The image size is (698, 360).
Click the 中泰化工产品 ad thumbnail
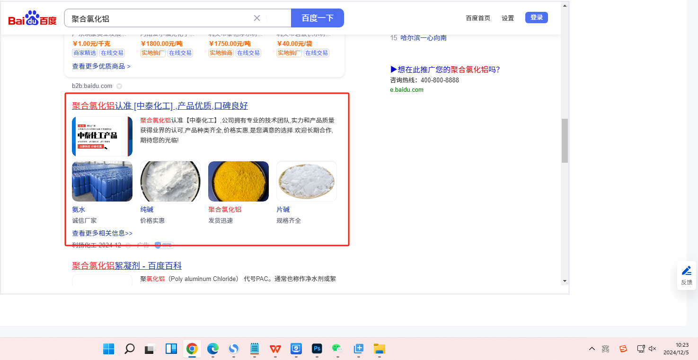tap(102, 136)
